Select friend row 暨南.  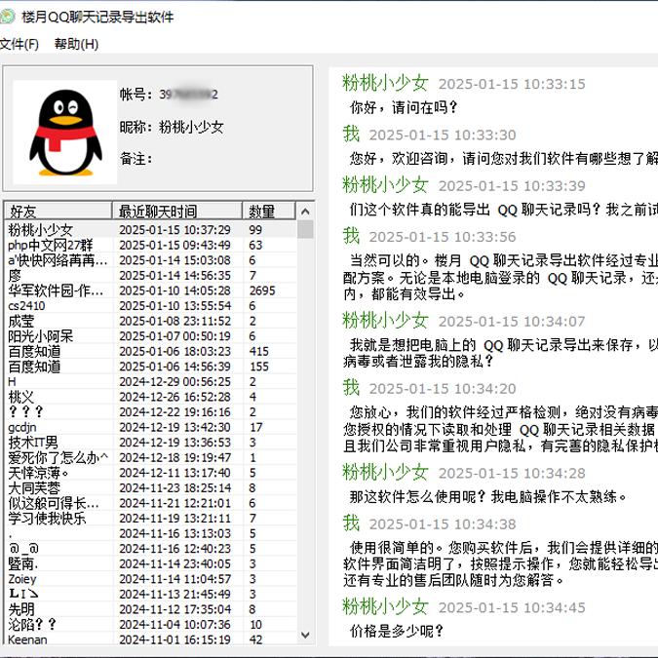150,563
